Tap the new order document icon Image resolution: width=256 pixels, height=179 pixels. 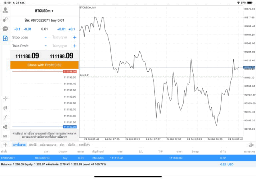click(x=5, y=38)
